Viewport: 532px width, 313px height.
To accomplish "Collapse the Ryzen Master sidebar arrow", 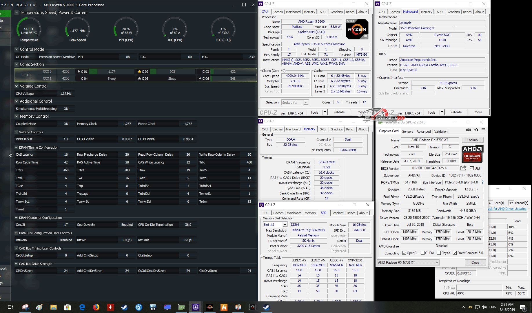I will click(11, 155).
